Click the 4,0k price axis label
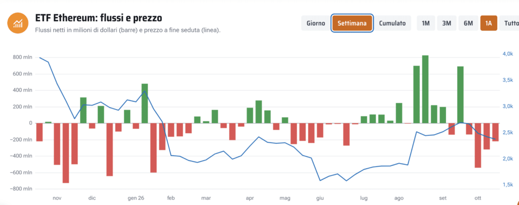 pyautogui.click(x=507, y=54)
